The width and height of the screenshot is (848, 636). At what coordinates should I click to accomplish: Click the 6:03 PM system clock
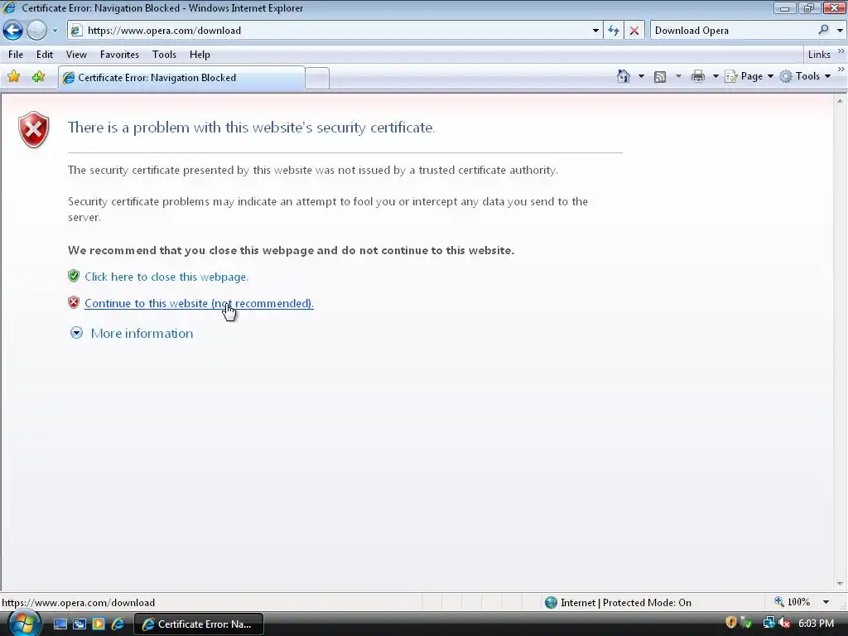point(816,624)
